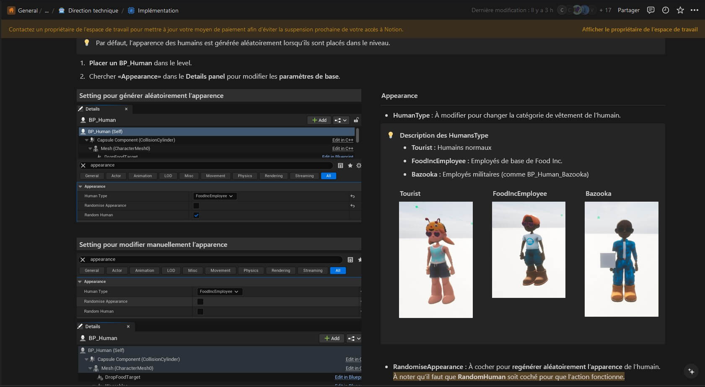Open the Bazooka character image
Viewport: 705px width, 387px height.
point(622,259)
